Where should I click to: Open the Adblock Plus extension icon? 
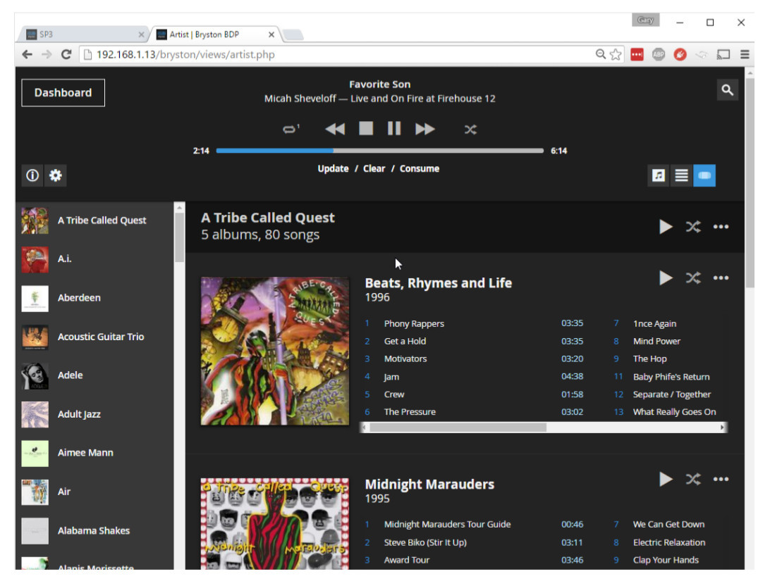click(x=659, y=54)
